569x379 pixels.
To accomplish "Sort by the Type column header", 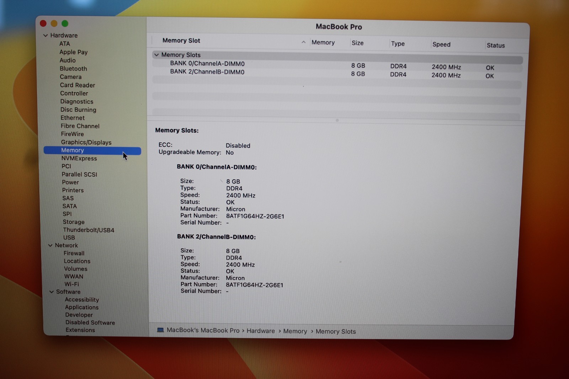I will pyautogui.click(x=398, y=44).
